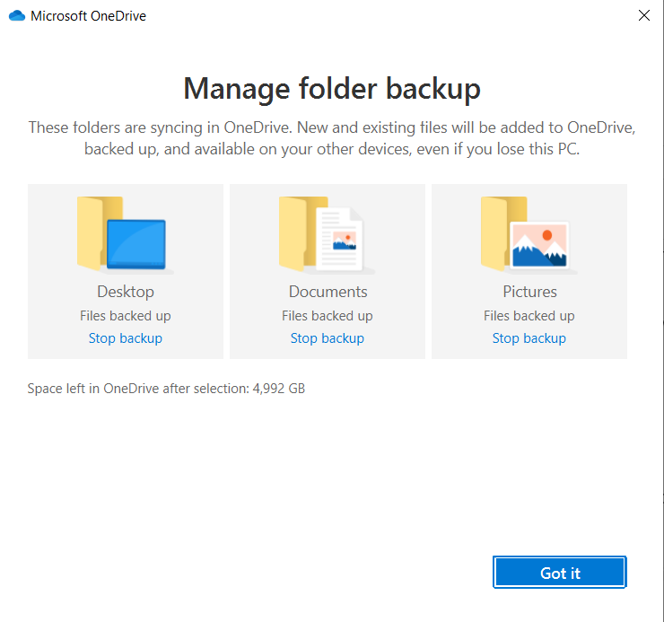Select the Desktop folder icon

125,234
